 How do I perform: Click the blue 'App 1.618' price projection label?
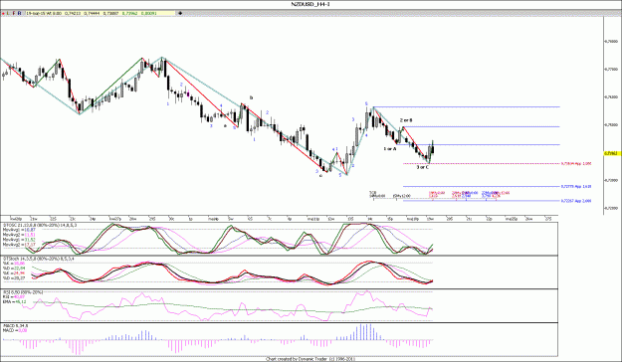(x=576, y=186)
